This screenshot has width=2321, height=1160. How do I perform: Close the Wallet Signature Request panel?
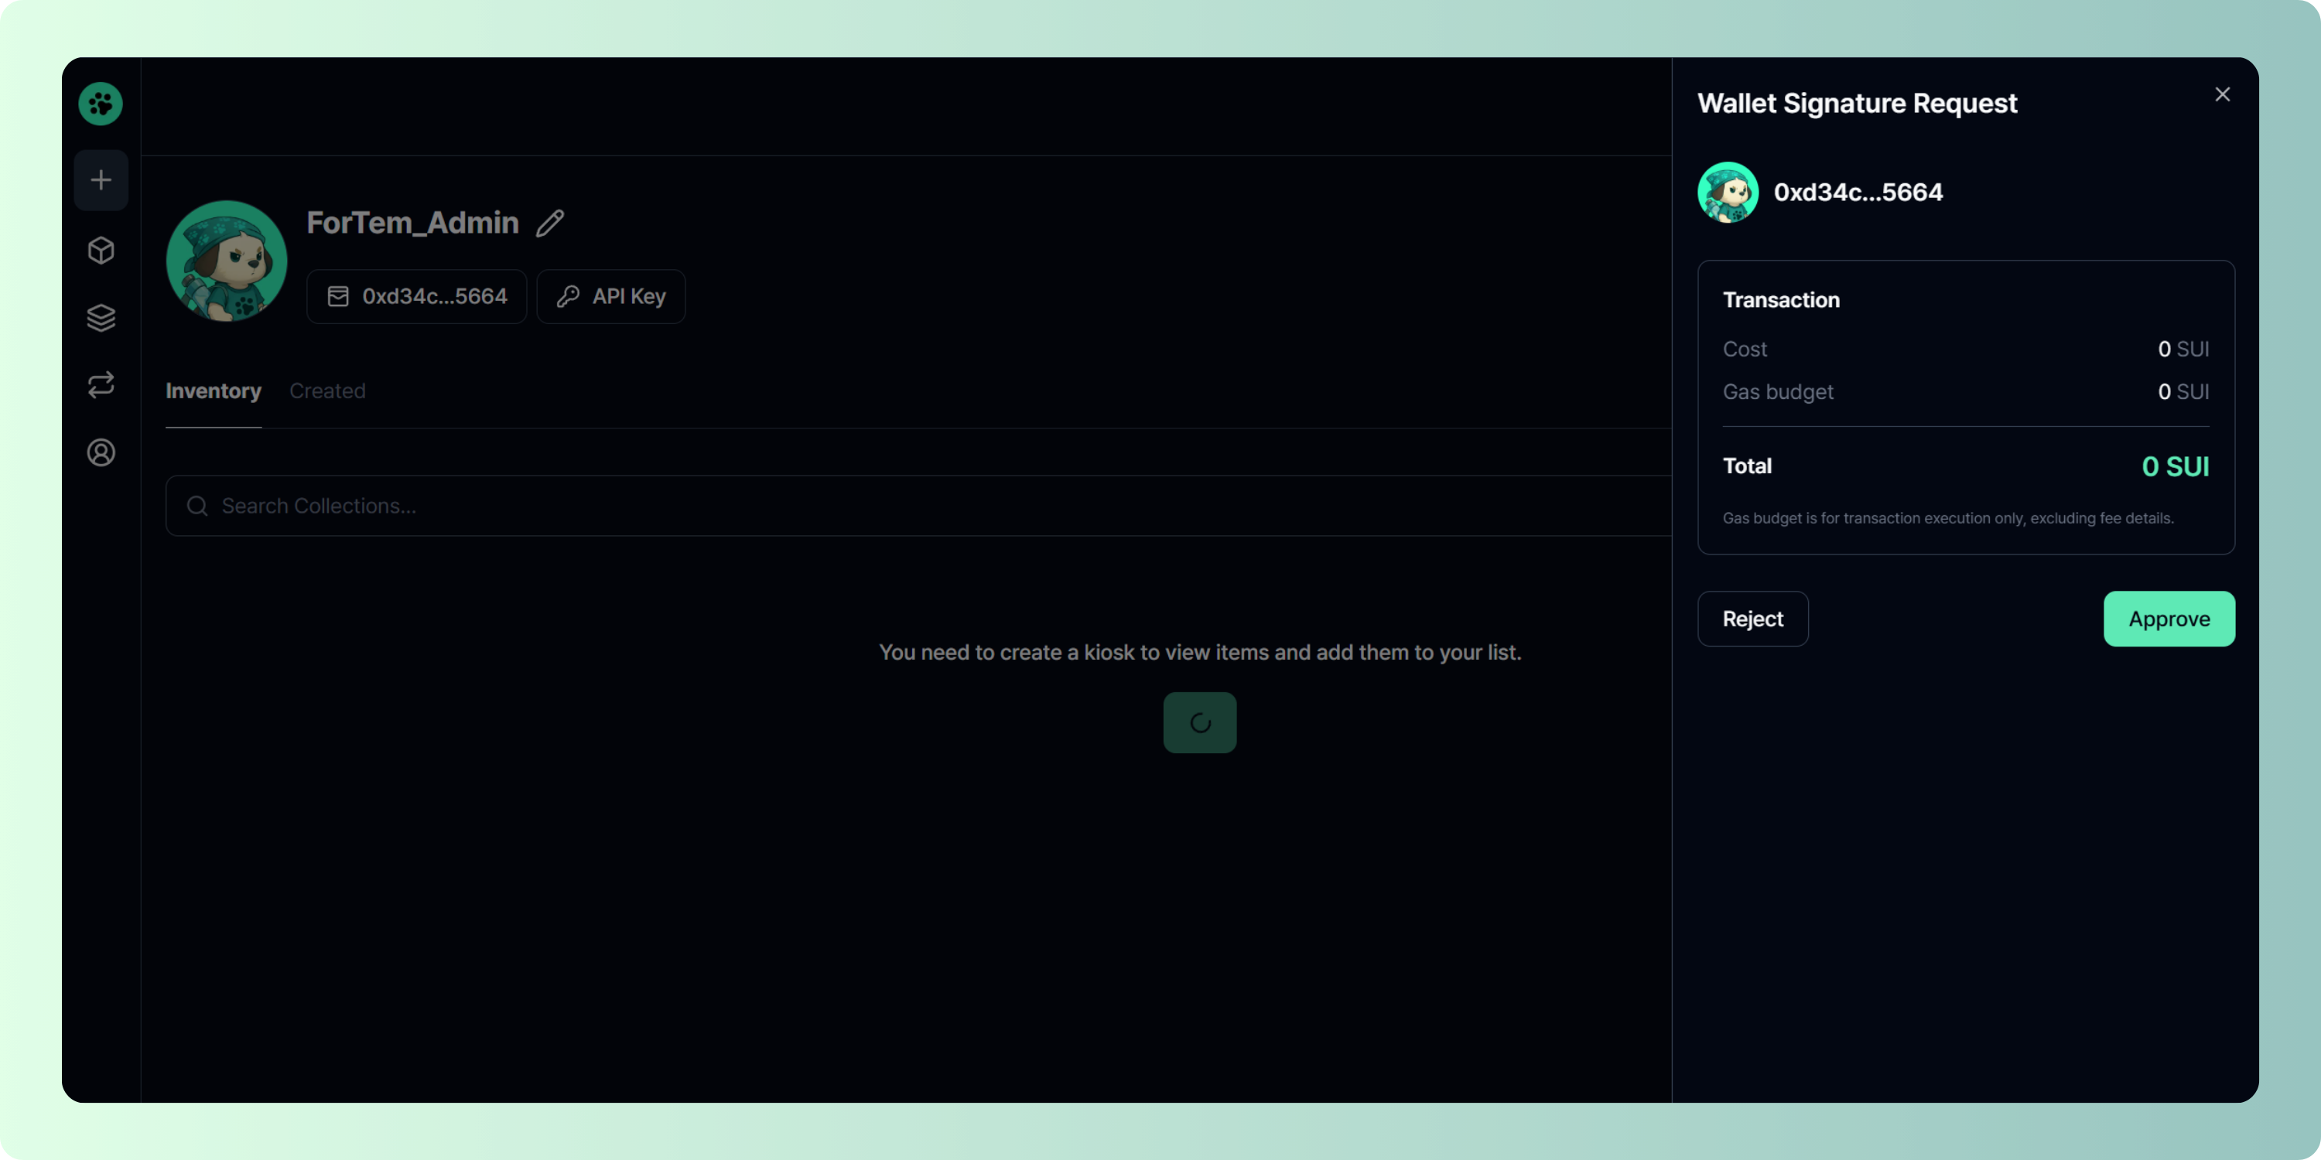coord(2222,94)
